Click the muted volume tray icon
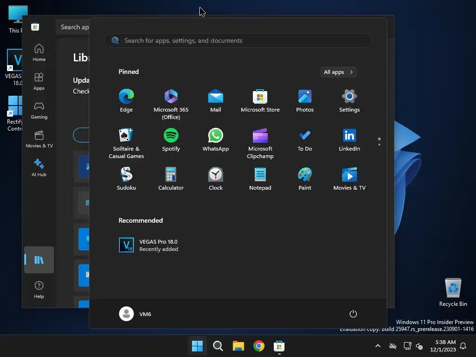The image size is (476, 357). (x=420, y=346)
